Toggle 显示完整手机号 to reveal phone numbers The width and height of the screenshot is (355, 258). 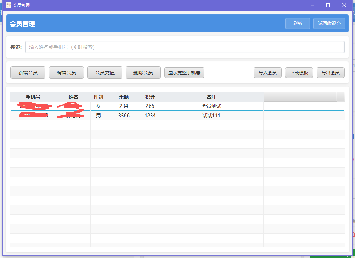coord(184,73)
